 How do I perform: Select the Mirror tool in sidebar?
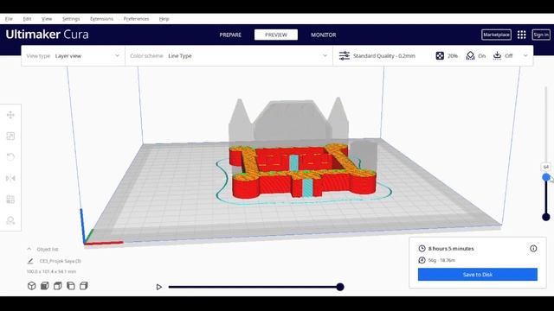[10, 178]
